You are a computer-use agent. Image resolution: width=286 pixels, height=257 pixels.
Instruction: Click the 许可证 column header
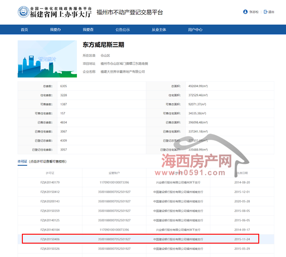50,173
